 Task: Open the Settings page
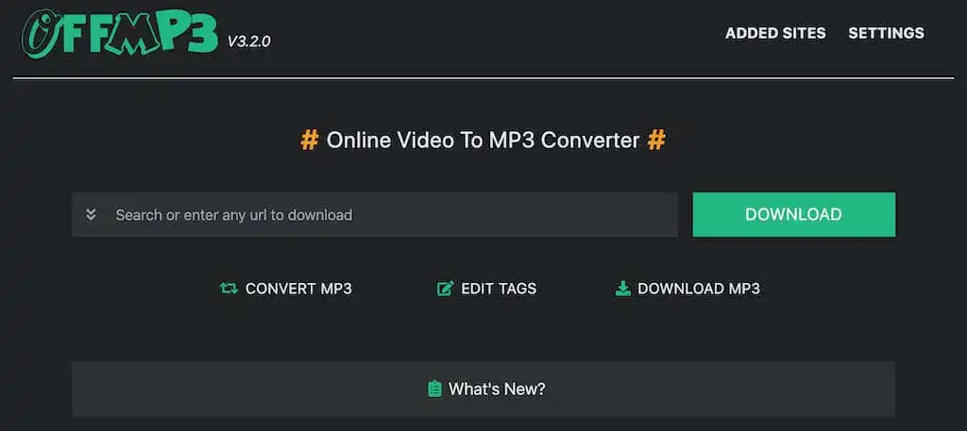tap(886, 33)
